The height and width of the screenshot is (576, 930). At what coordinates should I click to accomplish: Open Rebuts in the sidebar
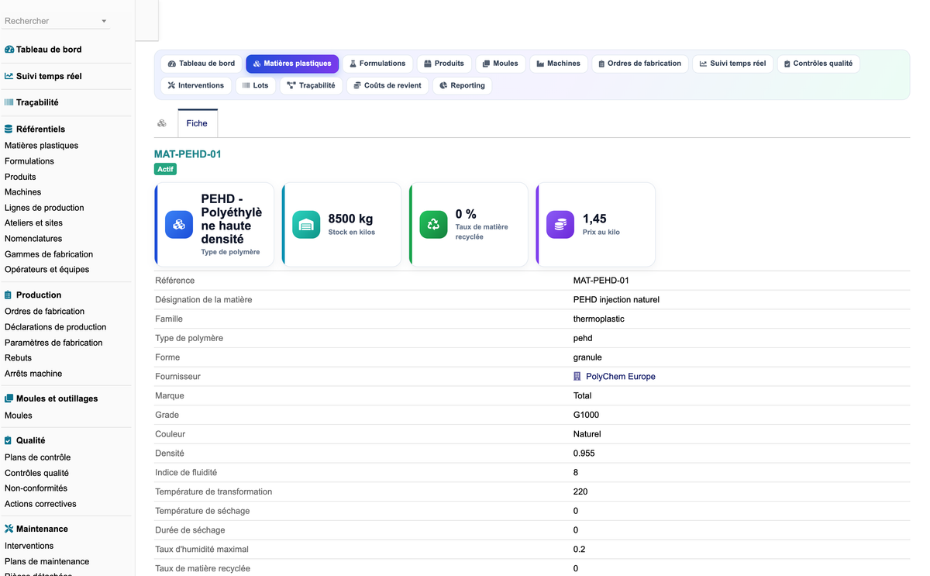pos(19,358)
